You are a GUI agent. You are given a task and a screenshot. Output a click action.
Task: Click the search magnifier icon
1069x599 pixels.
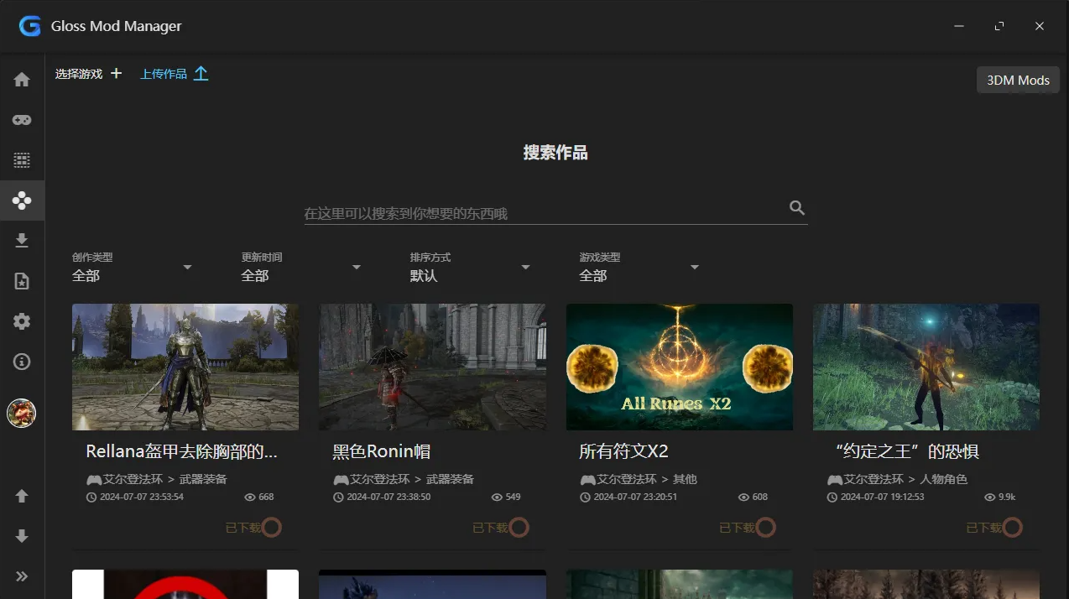[795, 207]
